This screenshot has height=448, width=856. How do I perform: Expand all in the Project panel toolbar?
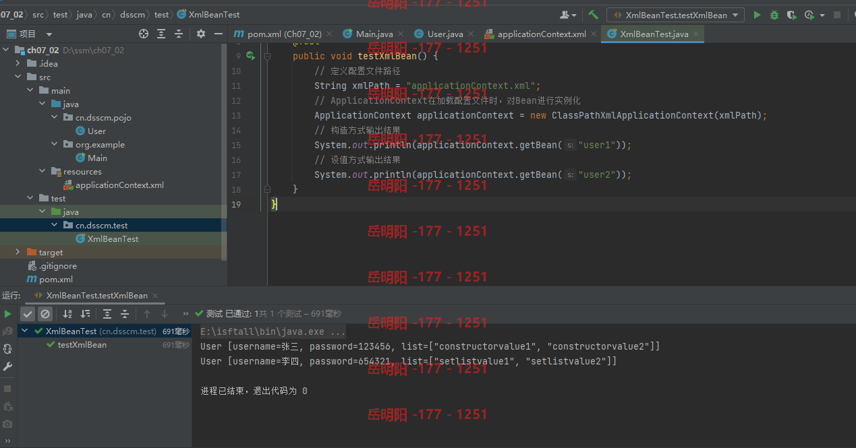[x=161, y=34]
